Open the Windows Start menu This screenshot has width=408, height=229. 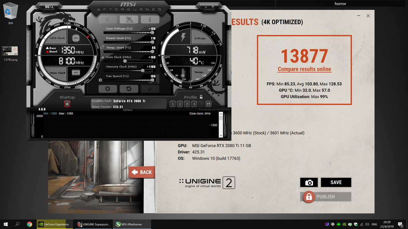click(6, 224)
